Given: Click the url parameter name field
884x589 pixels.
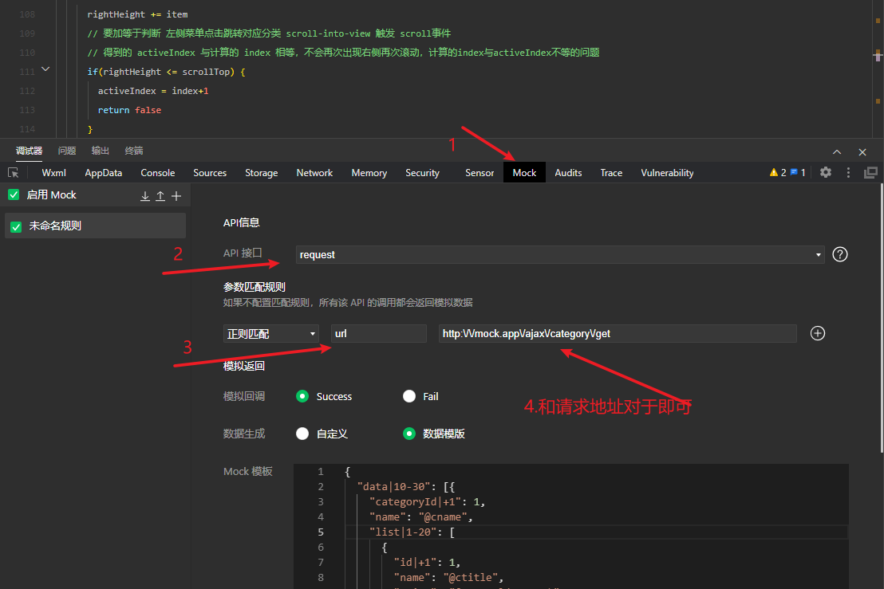Looking at the screenshot, I should (x=379, y=333).
